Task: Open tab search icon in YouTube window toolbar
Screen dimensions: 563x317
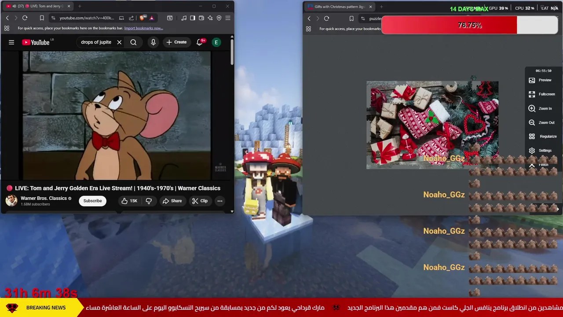Action: tap(169, 18)
